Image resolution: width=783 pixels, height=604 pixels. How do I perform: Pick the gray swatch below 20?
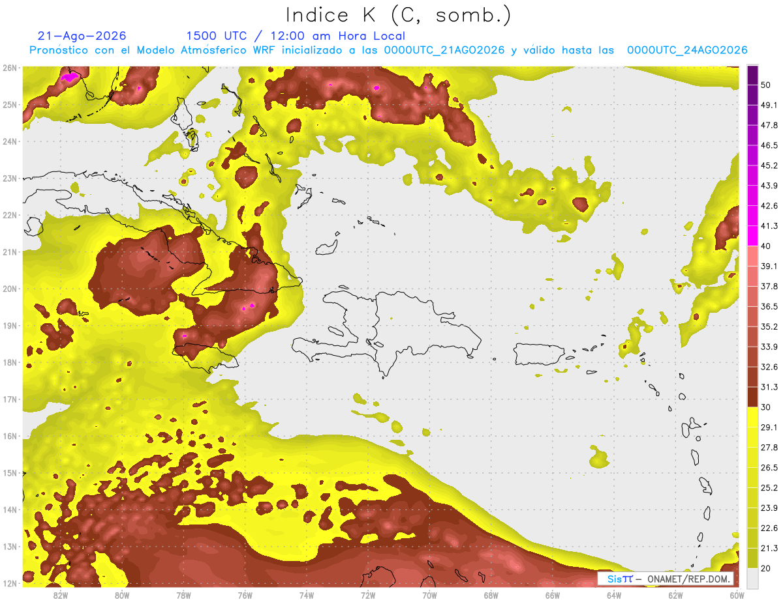pos(752,579)
